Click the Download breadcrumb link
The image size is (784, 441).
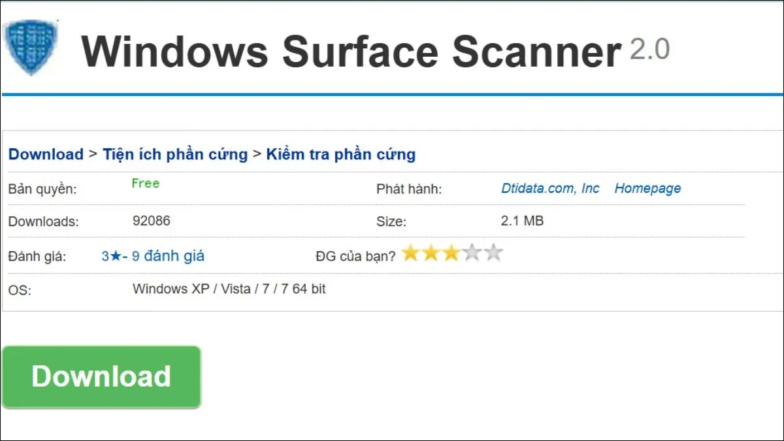point(46,155)
